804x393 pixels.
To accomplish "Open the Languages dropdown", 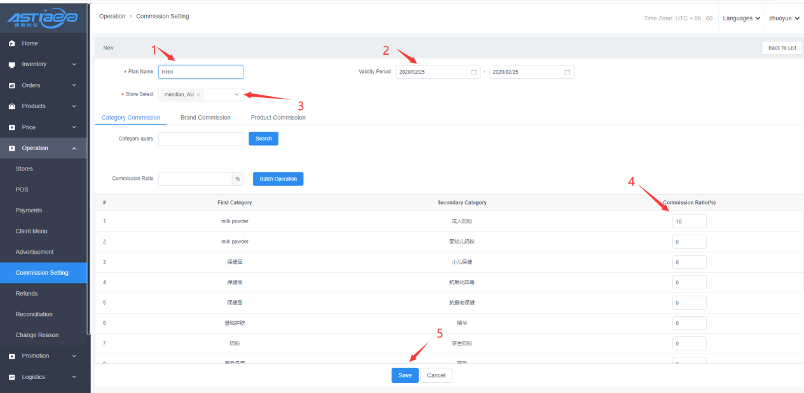I will (x=741, y=18).
